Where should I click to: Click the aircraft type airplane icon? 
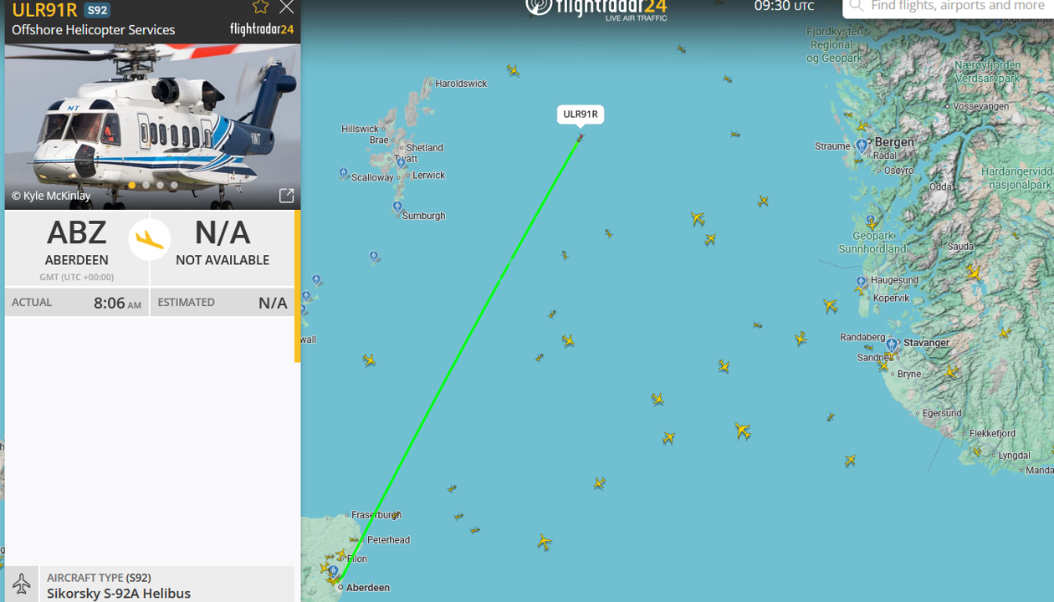tap(22, 584)
